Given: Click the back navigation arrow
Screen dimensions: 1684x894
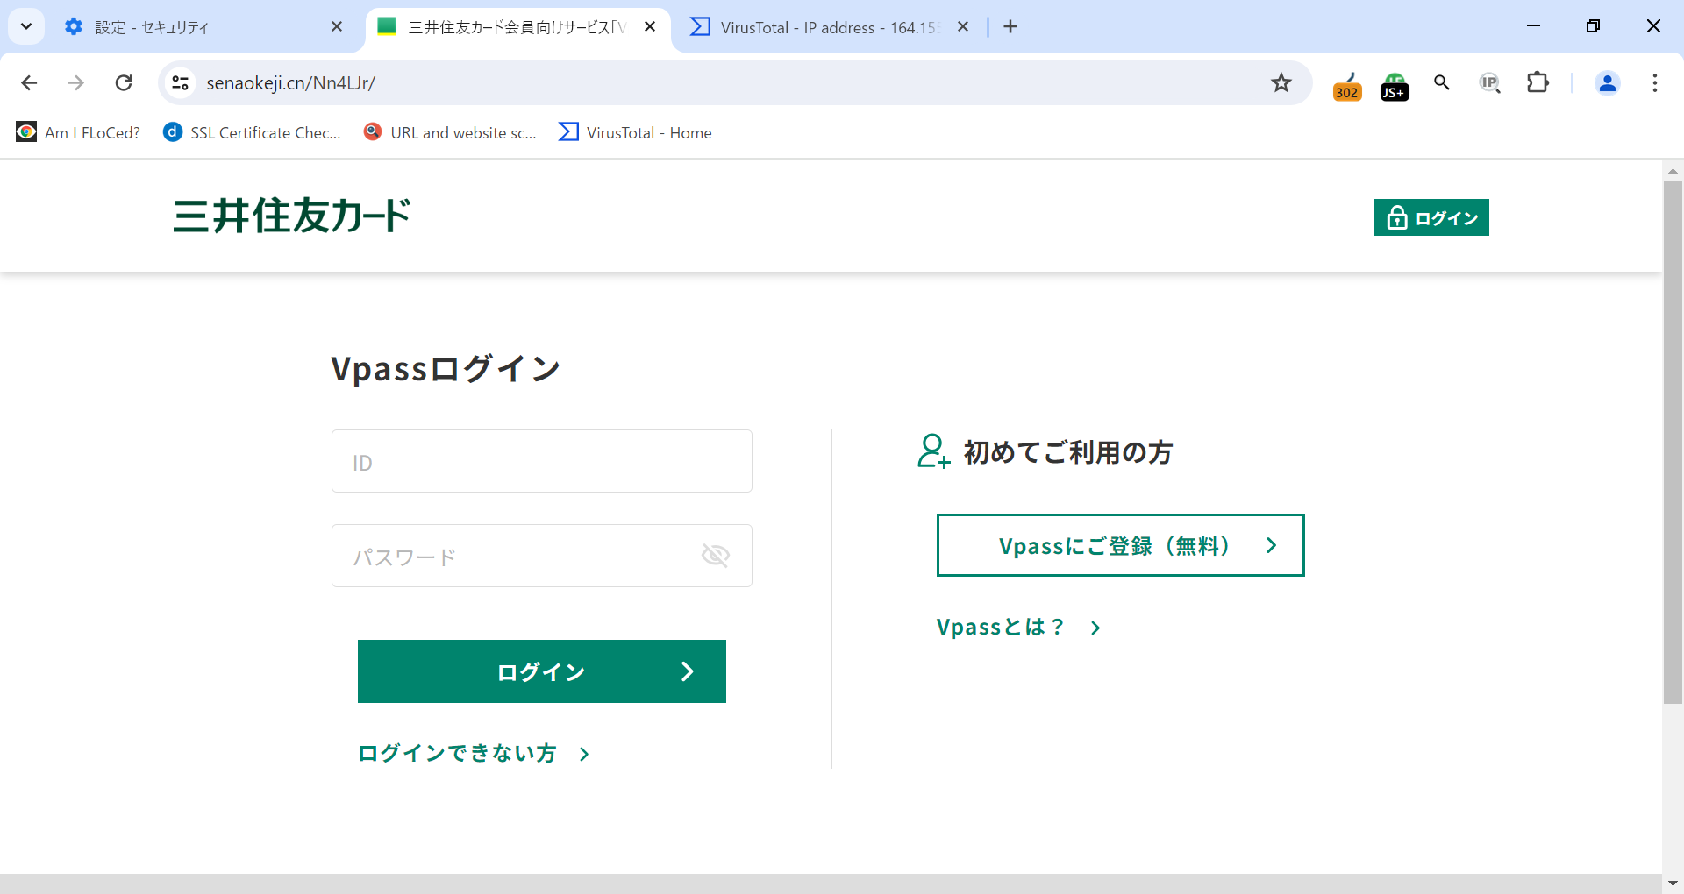Looking at the screenshot, I should (29, 82).
